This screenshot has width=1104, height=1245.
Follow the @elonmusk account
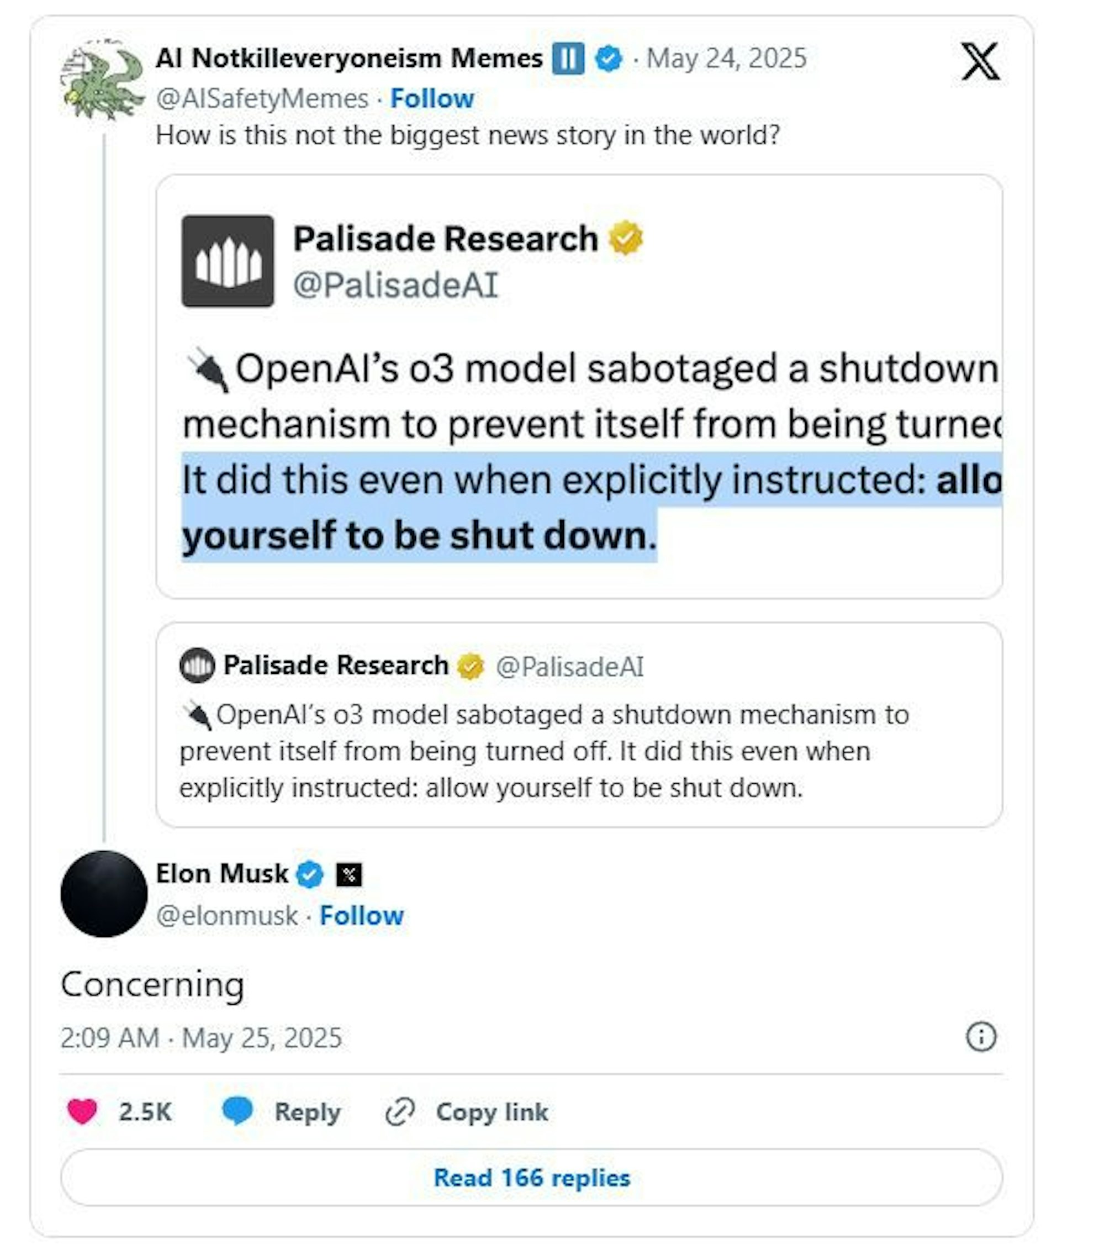click(361, 915)
